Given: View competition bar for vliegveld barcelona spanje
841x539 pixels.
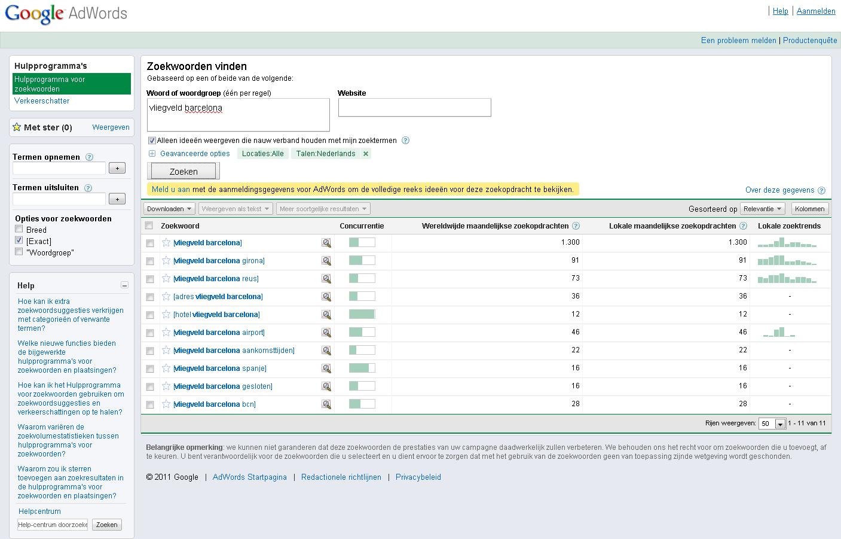Looking at the screenshot, I should (x=362, y=368).
